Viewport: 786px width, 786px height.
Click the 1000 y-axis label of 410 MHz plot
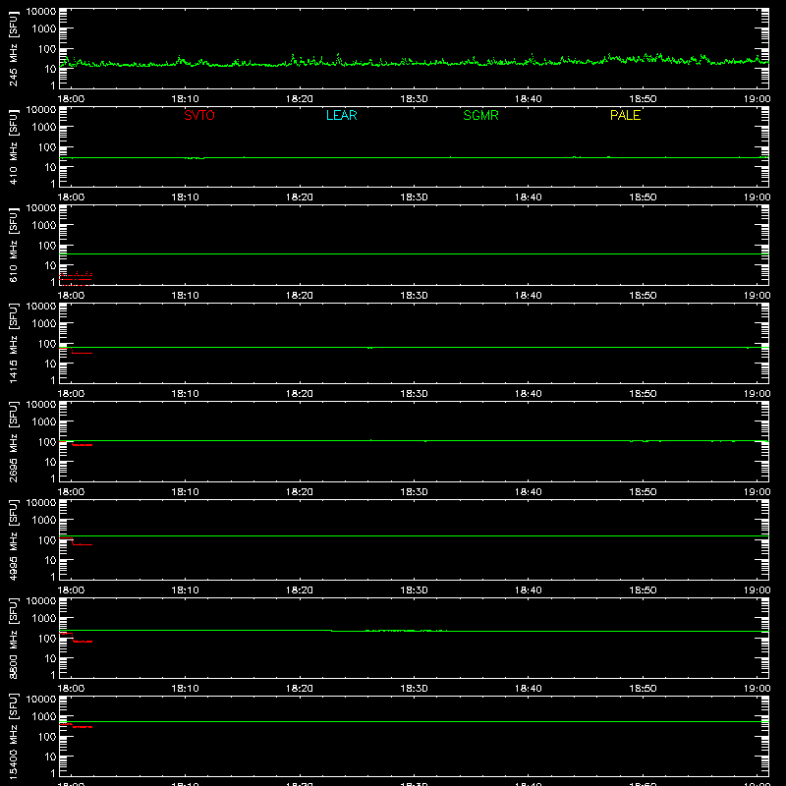(44, 127)
